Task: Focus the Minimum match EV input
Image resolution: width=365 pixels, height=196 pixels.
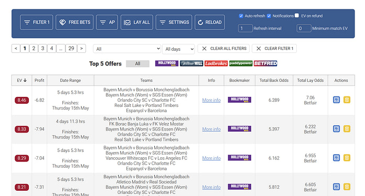Action: pyautogui.click(x=304, y=28)
